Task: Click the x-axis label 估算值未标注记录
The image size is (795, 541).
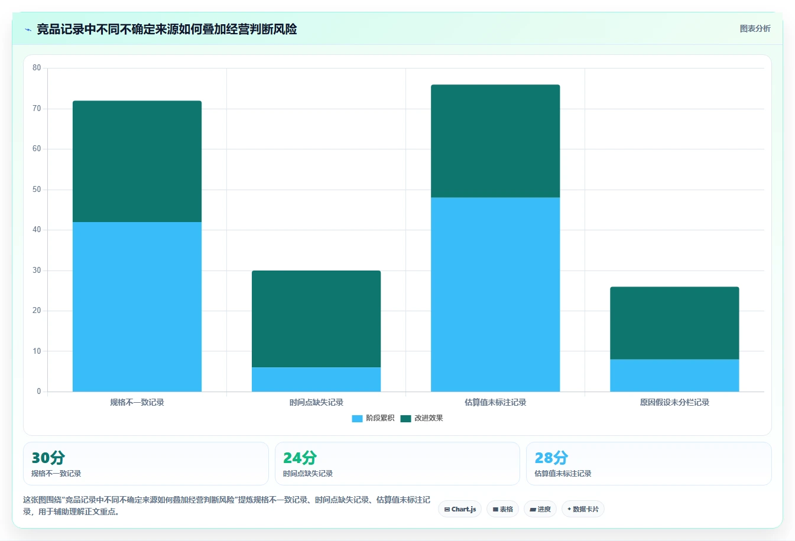Action: (x=495, y=402)
